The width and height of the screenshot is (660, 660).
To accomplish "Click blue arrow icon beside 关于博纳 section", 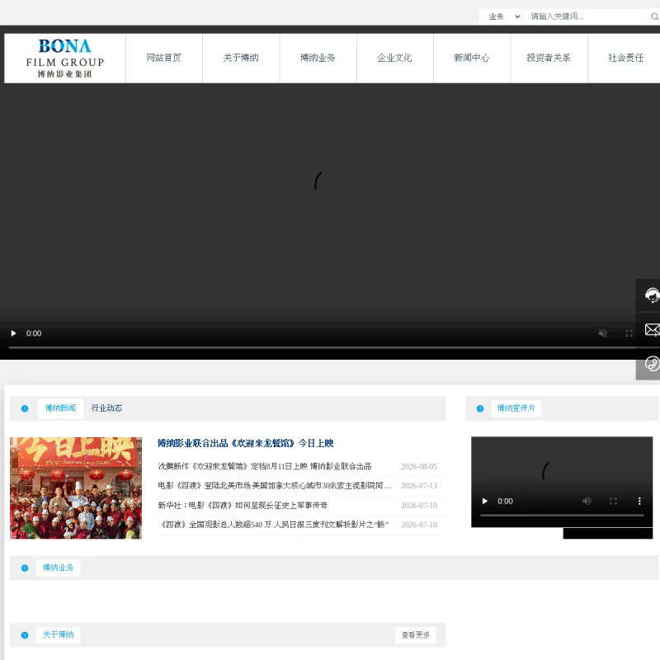I will (25, 635).
